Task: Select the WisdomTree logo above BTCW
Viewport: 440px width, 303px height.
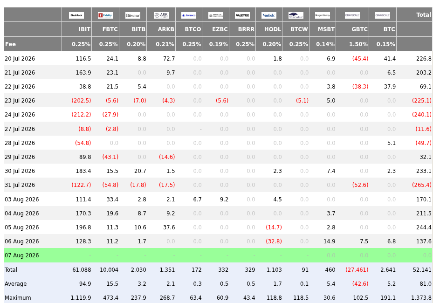Action: tap(296, 15)
